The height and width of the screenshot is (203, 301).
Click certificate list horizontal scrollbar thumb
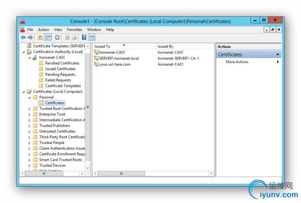121,173
